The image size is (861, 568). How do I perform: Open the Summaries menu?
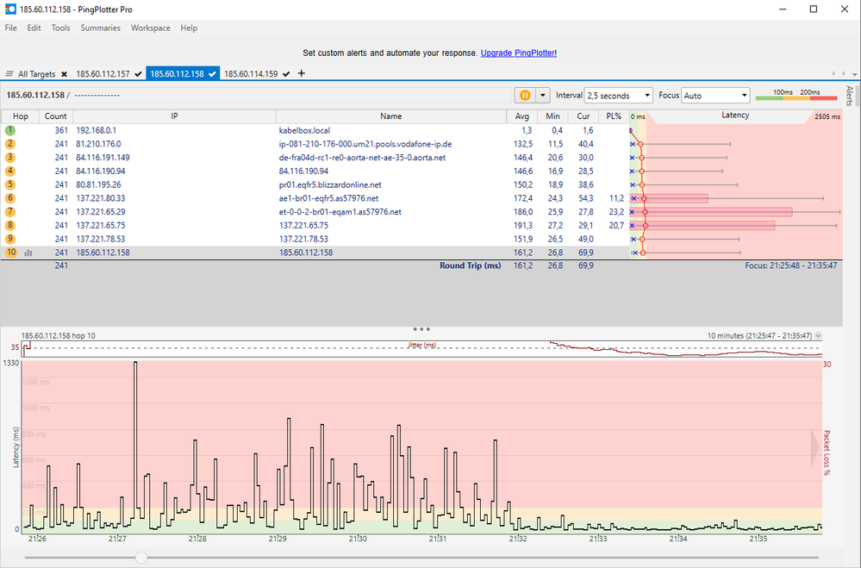pyautogui.click(x=100, y=28)
